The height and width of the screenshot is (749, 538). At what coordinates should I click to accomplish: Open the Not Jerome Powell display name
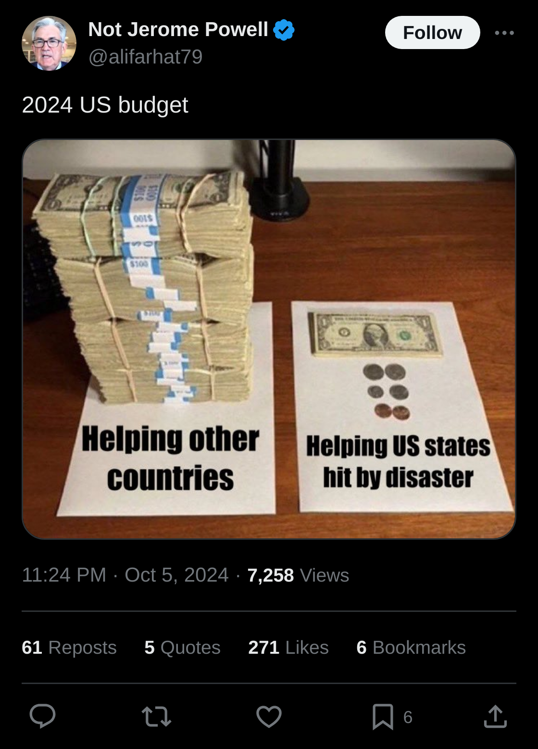point(178,29)
